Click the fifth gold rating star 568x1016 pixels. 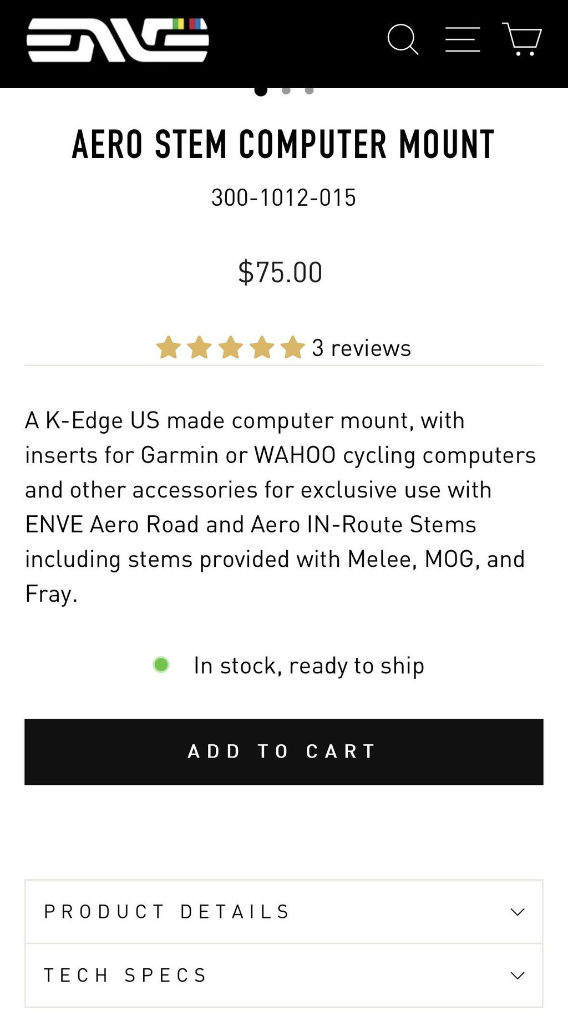click(292, 348)
